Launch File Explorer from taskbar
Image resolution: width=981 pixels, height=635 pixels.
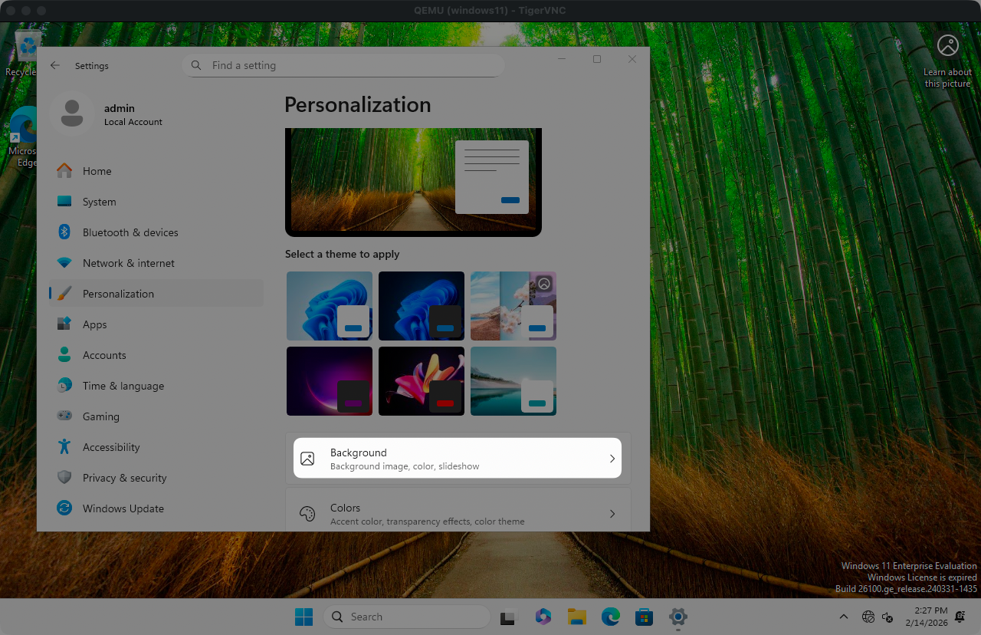pos(576,617)
